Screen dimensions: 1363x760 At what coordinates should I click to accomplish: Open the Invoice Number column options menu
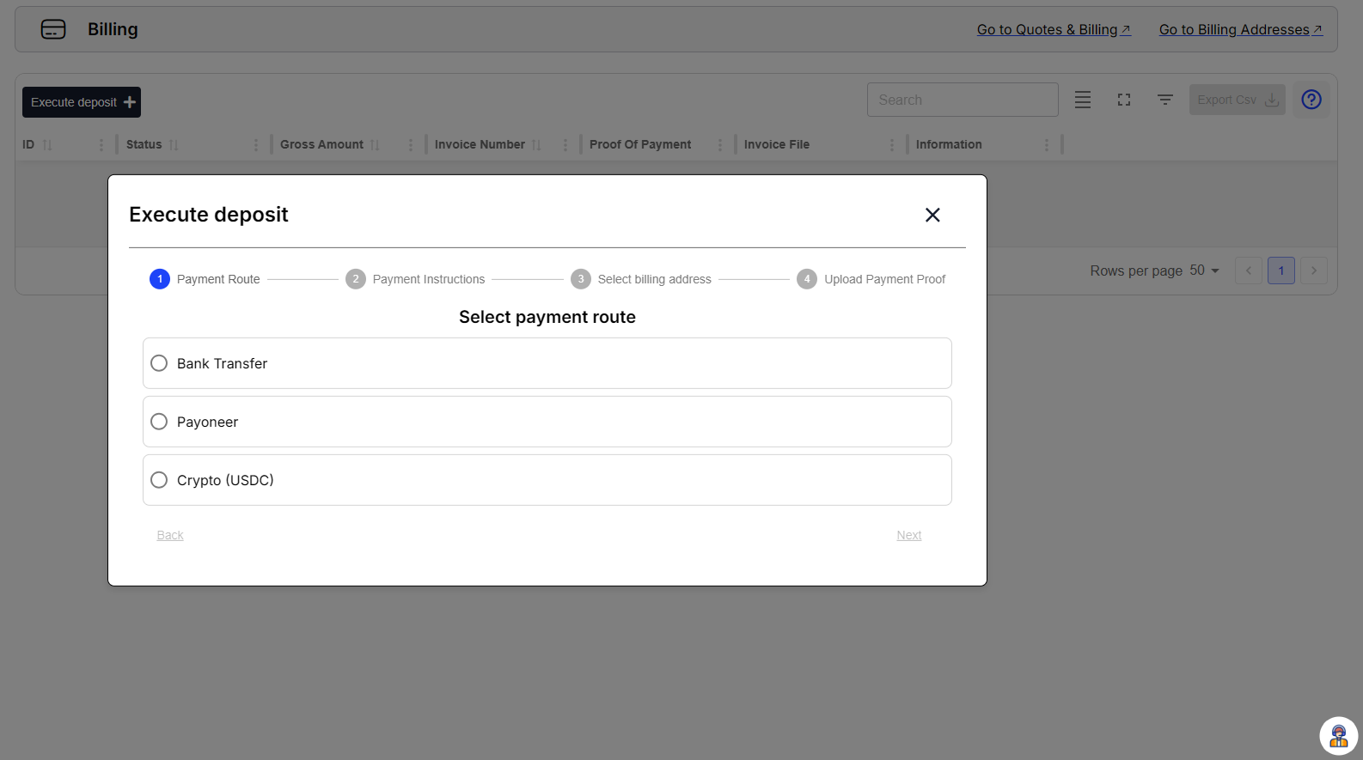coord(565,145)
